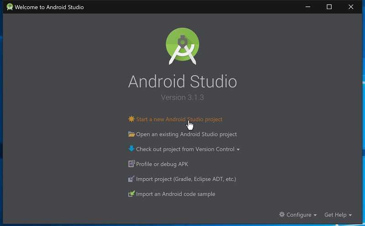Expand the Version Control dropdown arrow

[238, 149]
